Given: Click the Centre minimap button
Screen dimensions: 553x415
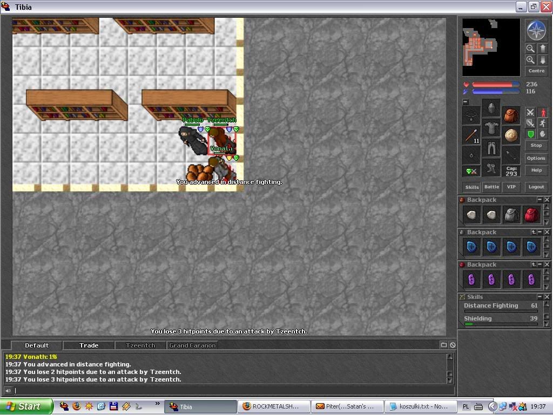Looking at the screenshot, I should click(x=536, y=71).
